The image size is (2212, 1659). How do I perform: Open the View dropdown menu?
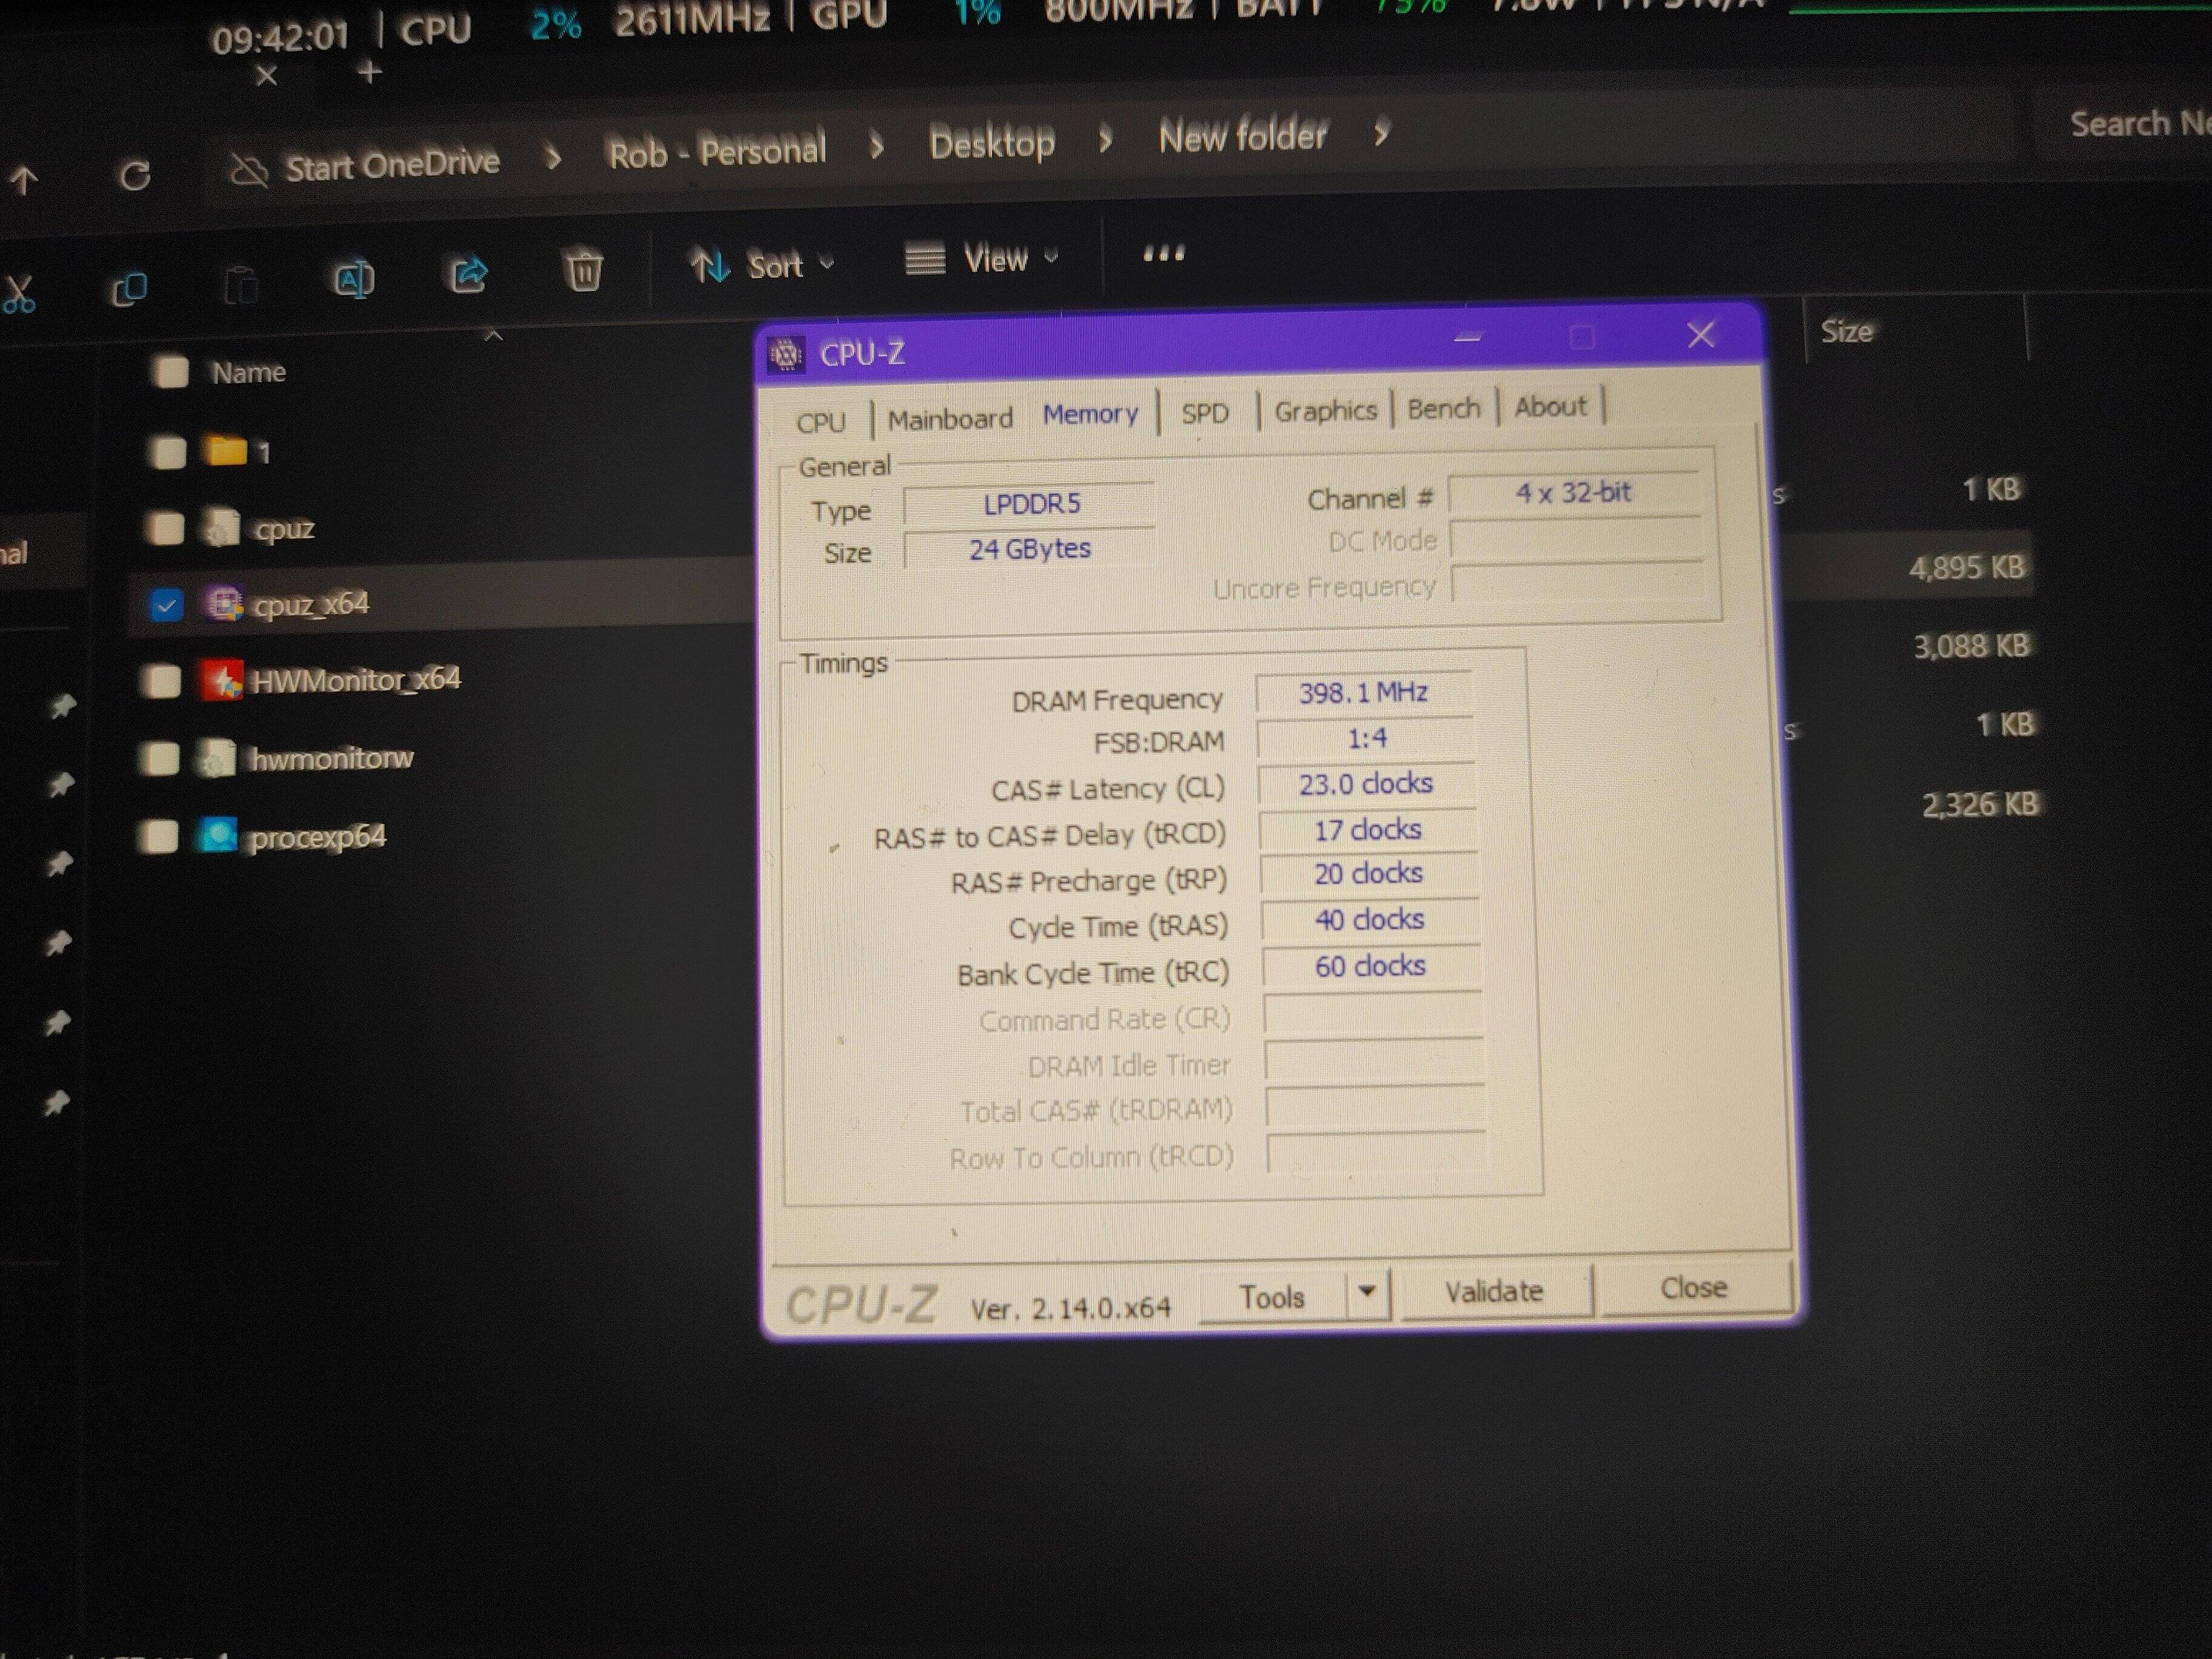(981, 259)
